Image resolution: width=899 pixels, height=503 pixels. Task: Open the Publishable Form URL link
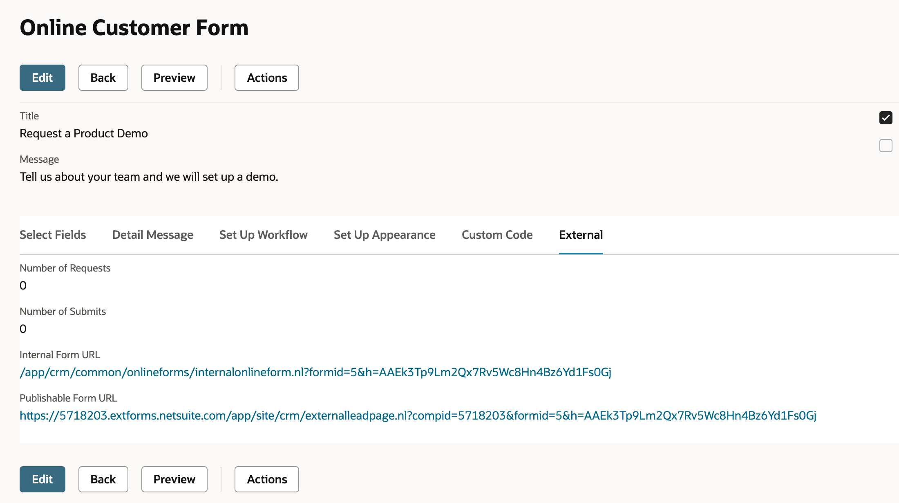coord(418,415)
